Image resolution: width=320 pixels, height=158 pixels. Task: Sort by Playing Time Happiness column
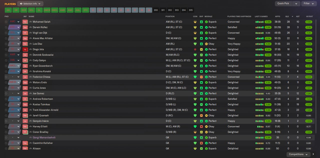(x=239, y=16)
